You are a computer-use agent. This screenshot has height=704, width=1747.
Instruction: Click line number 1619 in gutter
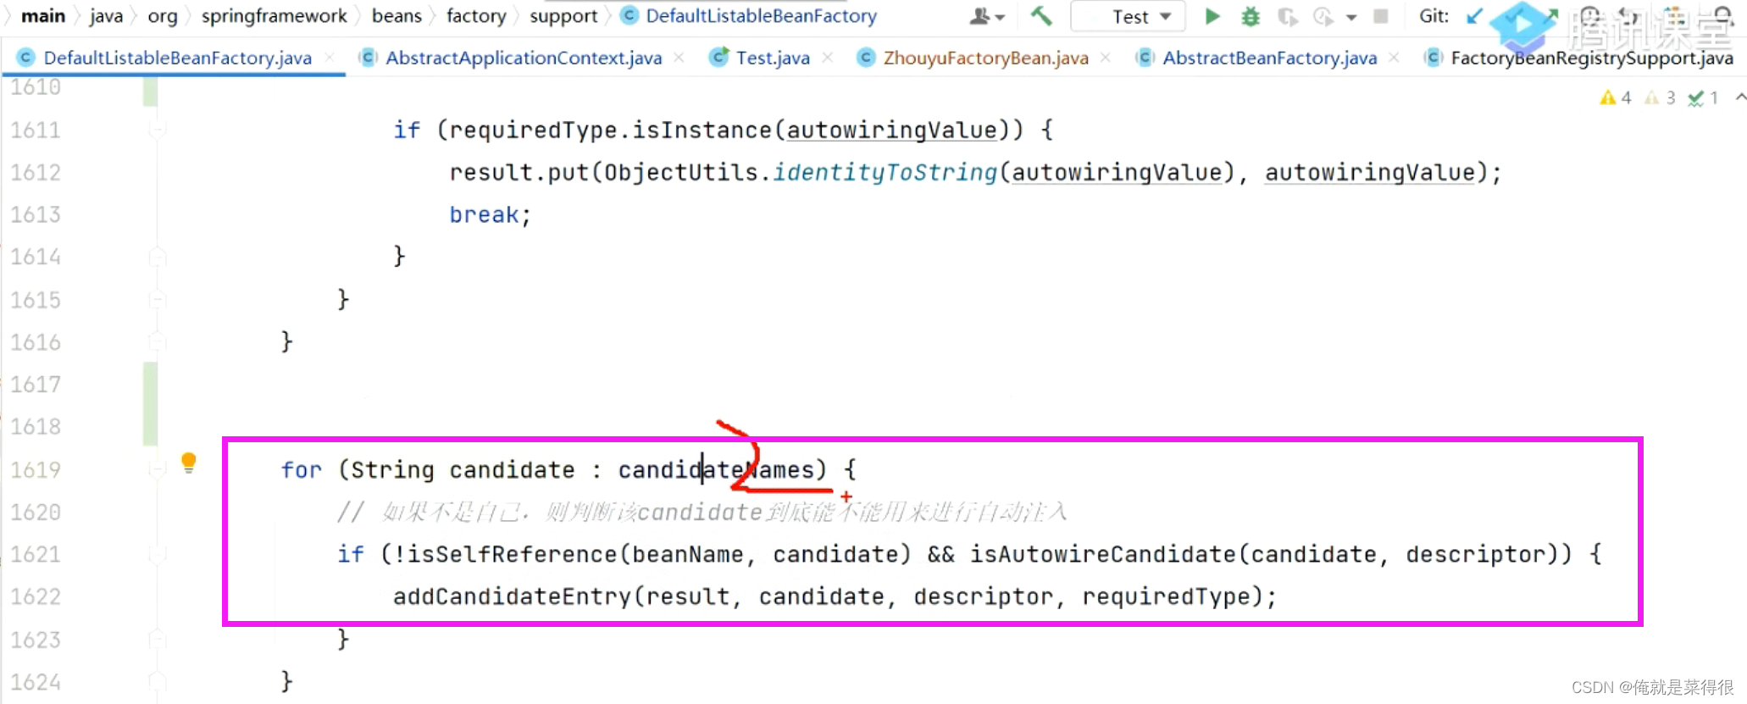click(x=36, y=469)
